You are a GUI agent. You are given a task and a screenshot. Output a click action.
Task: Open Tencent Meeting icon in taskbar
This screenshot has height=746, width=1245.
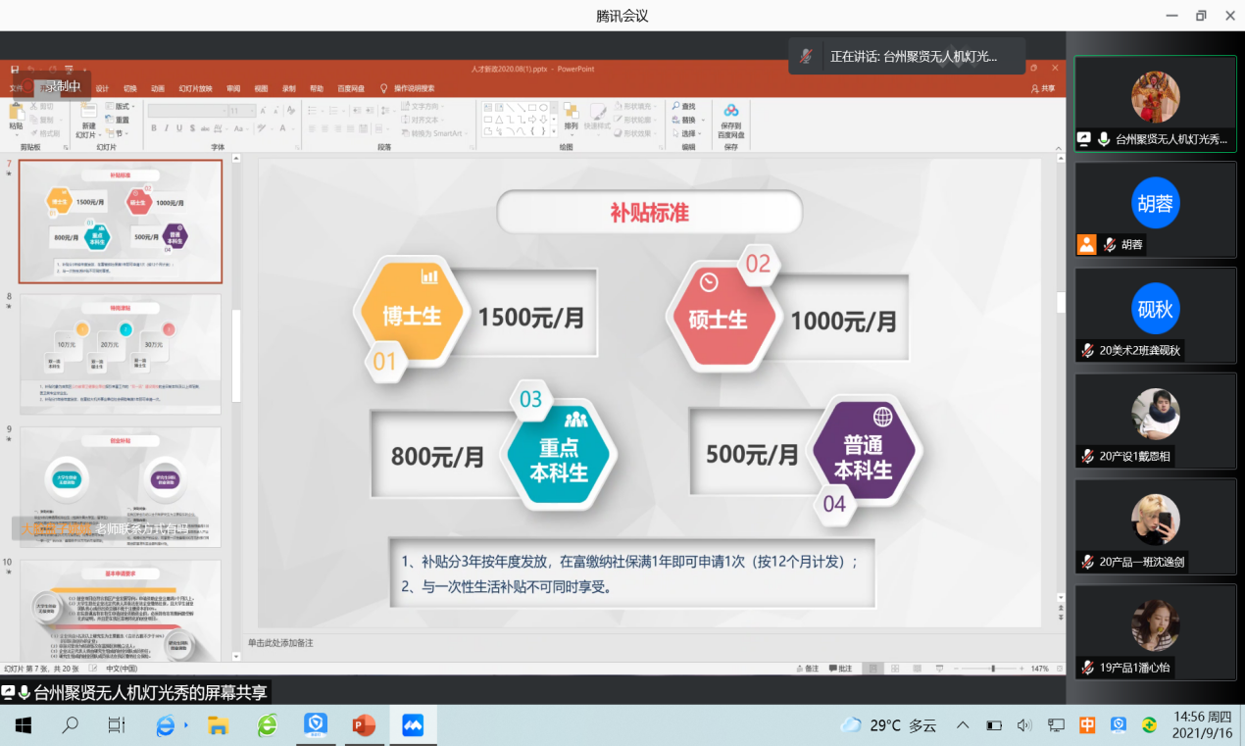pyautogui.click(x=413, y=725)
